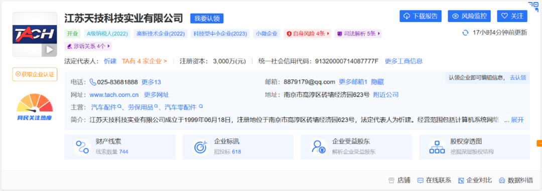Open the 企业标讯 card
This screenshot has width=542, height=191.
coord(238,147)
